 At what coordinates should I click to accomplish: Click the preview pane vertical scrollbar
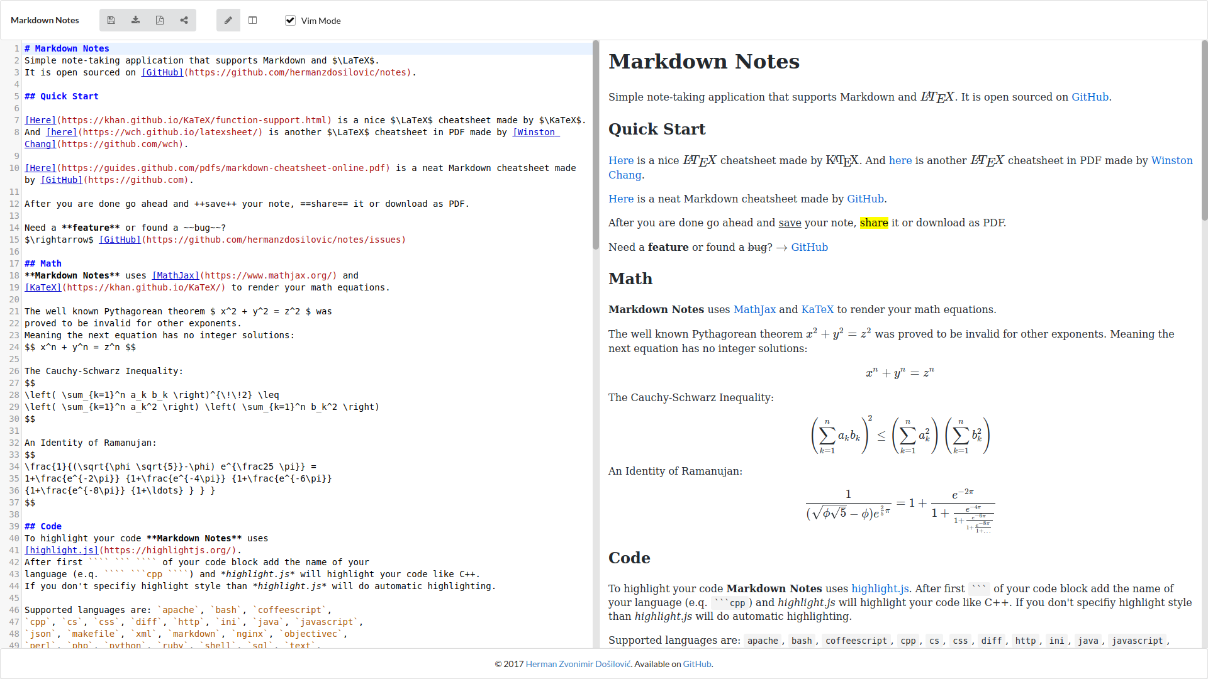(x=1204, y=131)
